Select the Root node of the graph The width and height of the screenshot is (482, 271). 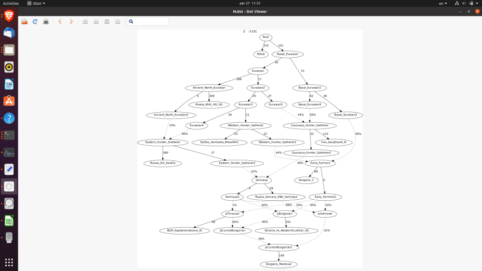click(266, 37)
